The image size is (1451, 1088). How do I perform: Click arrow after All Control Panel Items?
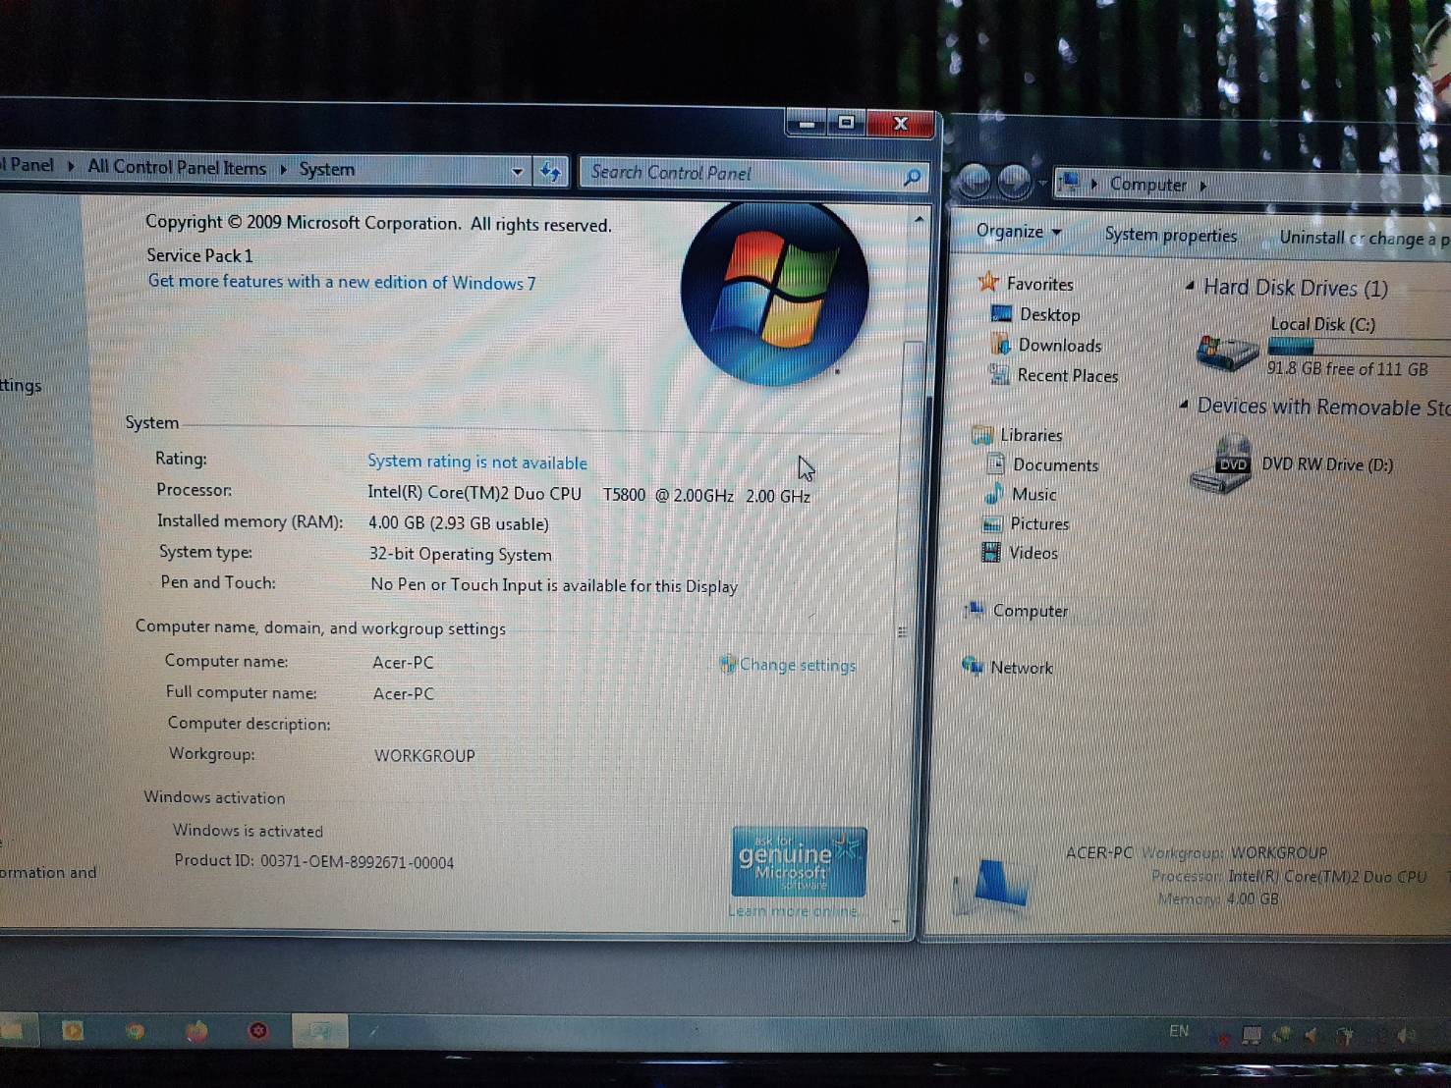pos(283,169)
